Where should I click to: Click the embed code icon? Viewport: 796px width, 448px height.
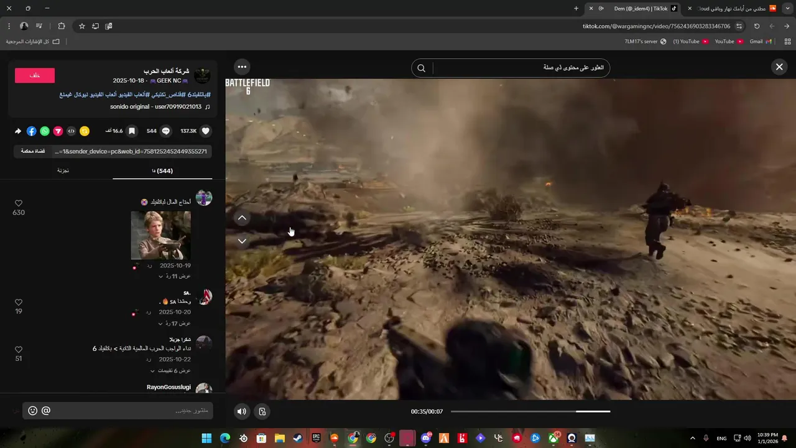pos(71,131)
